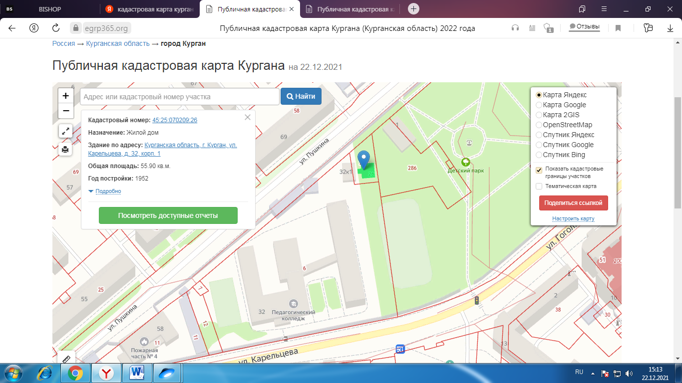Open cadastral number 45:25:070209:26 link
Viewport: 682px width, 383px height.
point(174,120)
